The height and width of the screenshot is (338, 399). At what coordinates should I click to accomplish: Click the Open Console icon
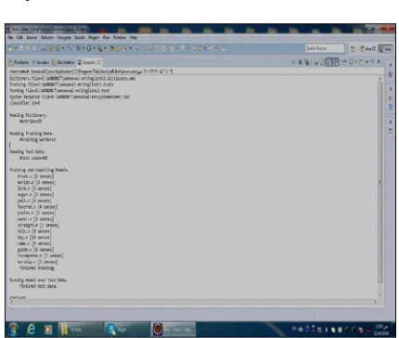(x=361, y=62)
